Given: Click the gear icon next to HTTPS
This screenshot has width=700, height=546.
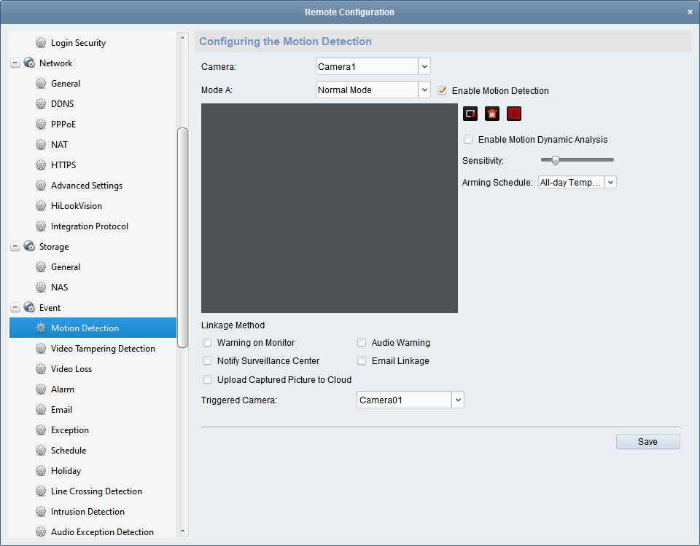Looking at the screenshot, I should (x=41, y=165).
